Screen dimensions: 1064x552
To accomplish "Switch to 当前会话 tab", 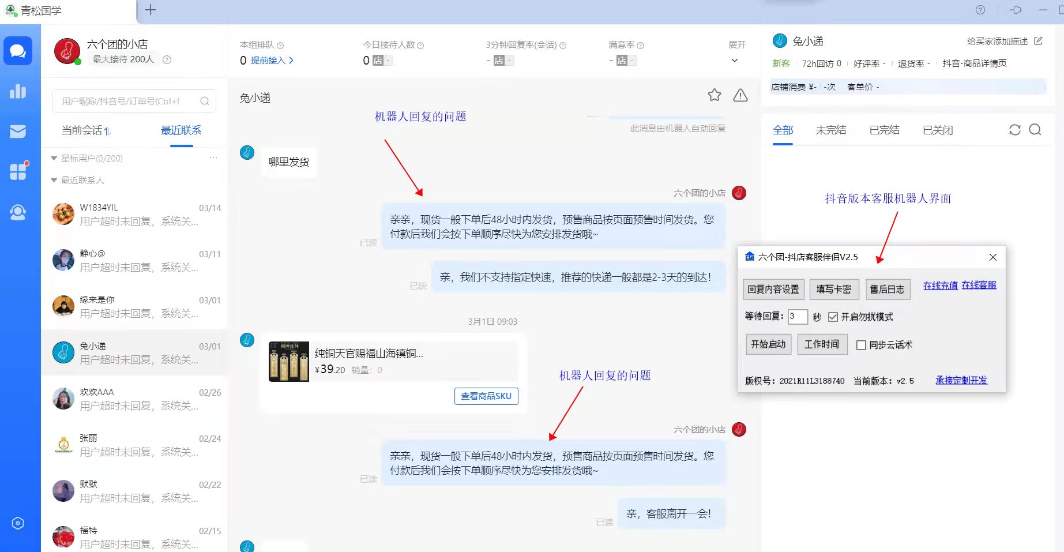I will [85, 130].
